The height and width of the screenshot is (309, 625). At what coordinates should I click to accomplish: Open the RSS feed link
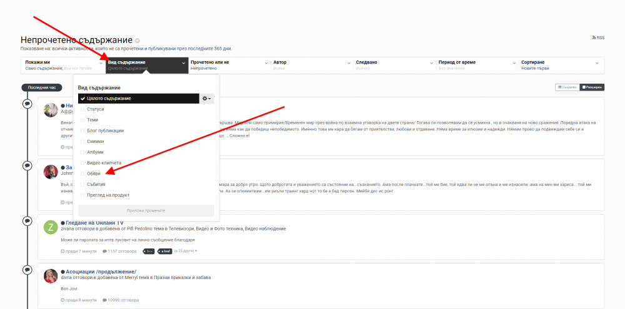pyautogui.click(x=598, y=38)
